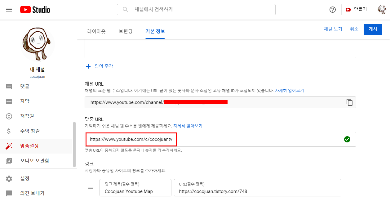Click the 만들기 create button

point(357,10)
